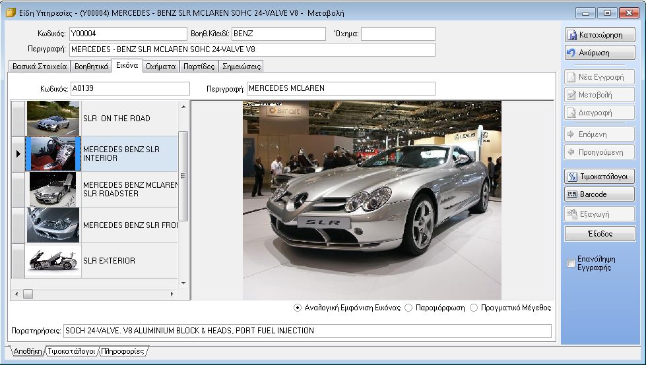Screen dimensions: 646x365
Task: Switch to bottom Αποθήκη tab
Action: (28, 351)
